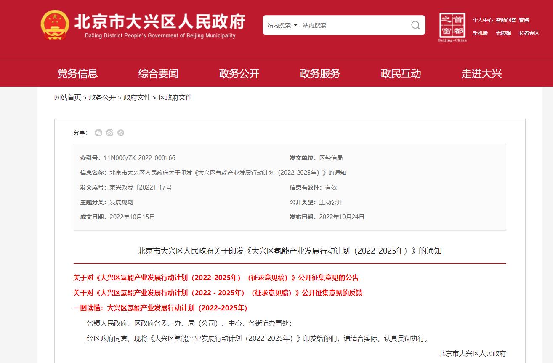This screenshot has width=553, height=363.
Task: Switch to 长者专区 elderly mode
Action: pos(529,33)
